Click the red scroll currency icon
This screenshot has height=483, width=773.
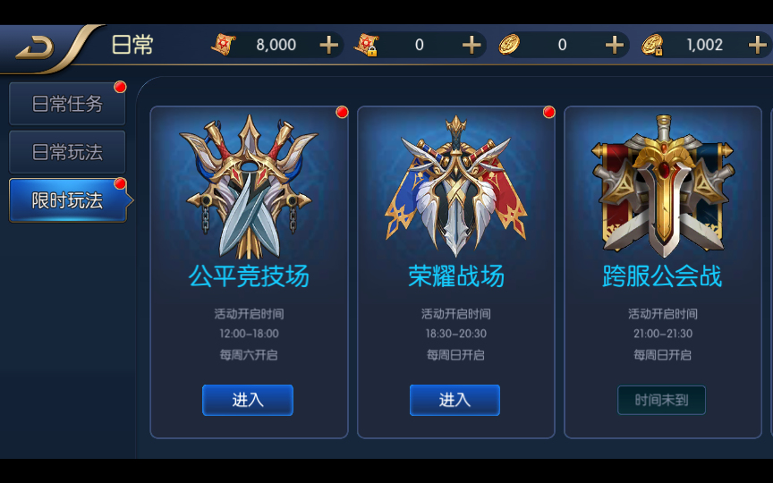(x=224, y=45)
